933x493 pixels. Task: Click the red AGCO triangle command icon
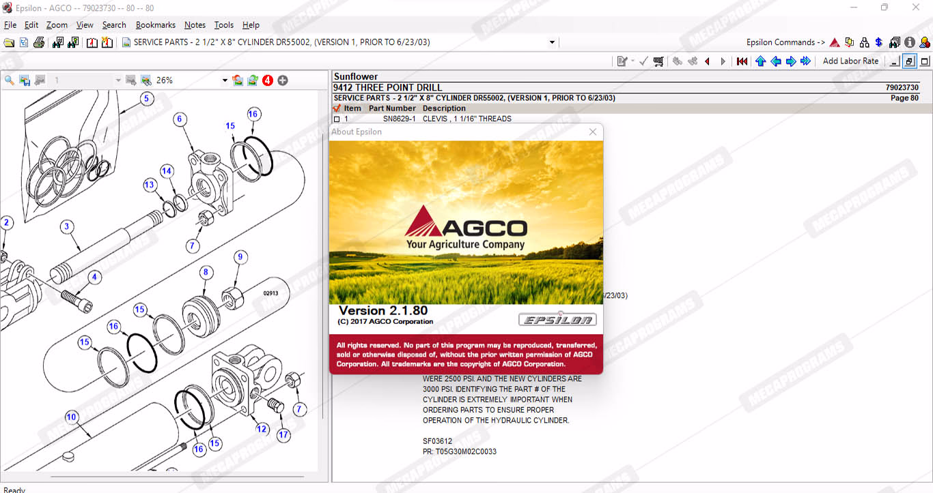(835, 42)
